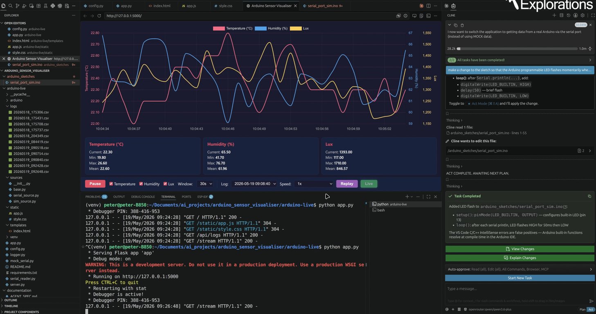Image resolution: width=596 pixels, height=314 pixels.
Task: Toggle Lux legend series visibility
Action: tap(299, 28)
